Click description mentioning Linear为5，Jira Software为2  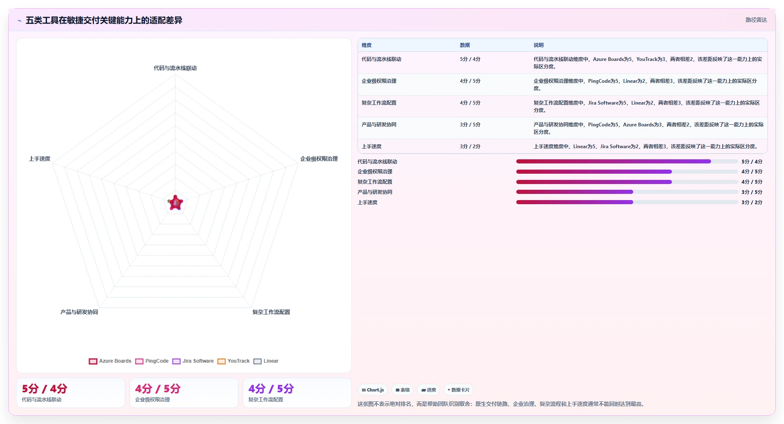pos(646,147)
